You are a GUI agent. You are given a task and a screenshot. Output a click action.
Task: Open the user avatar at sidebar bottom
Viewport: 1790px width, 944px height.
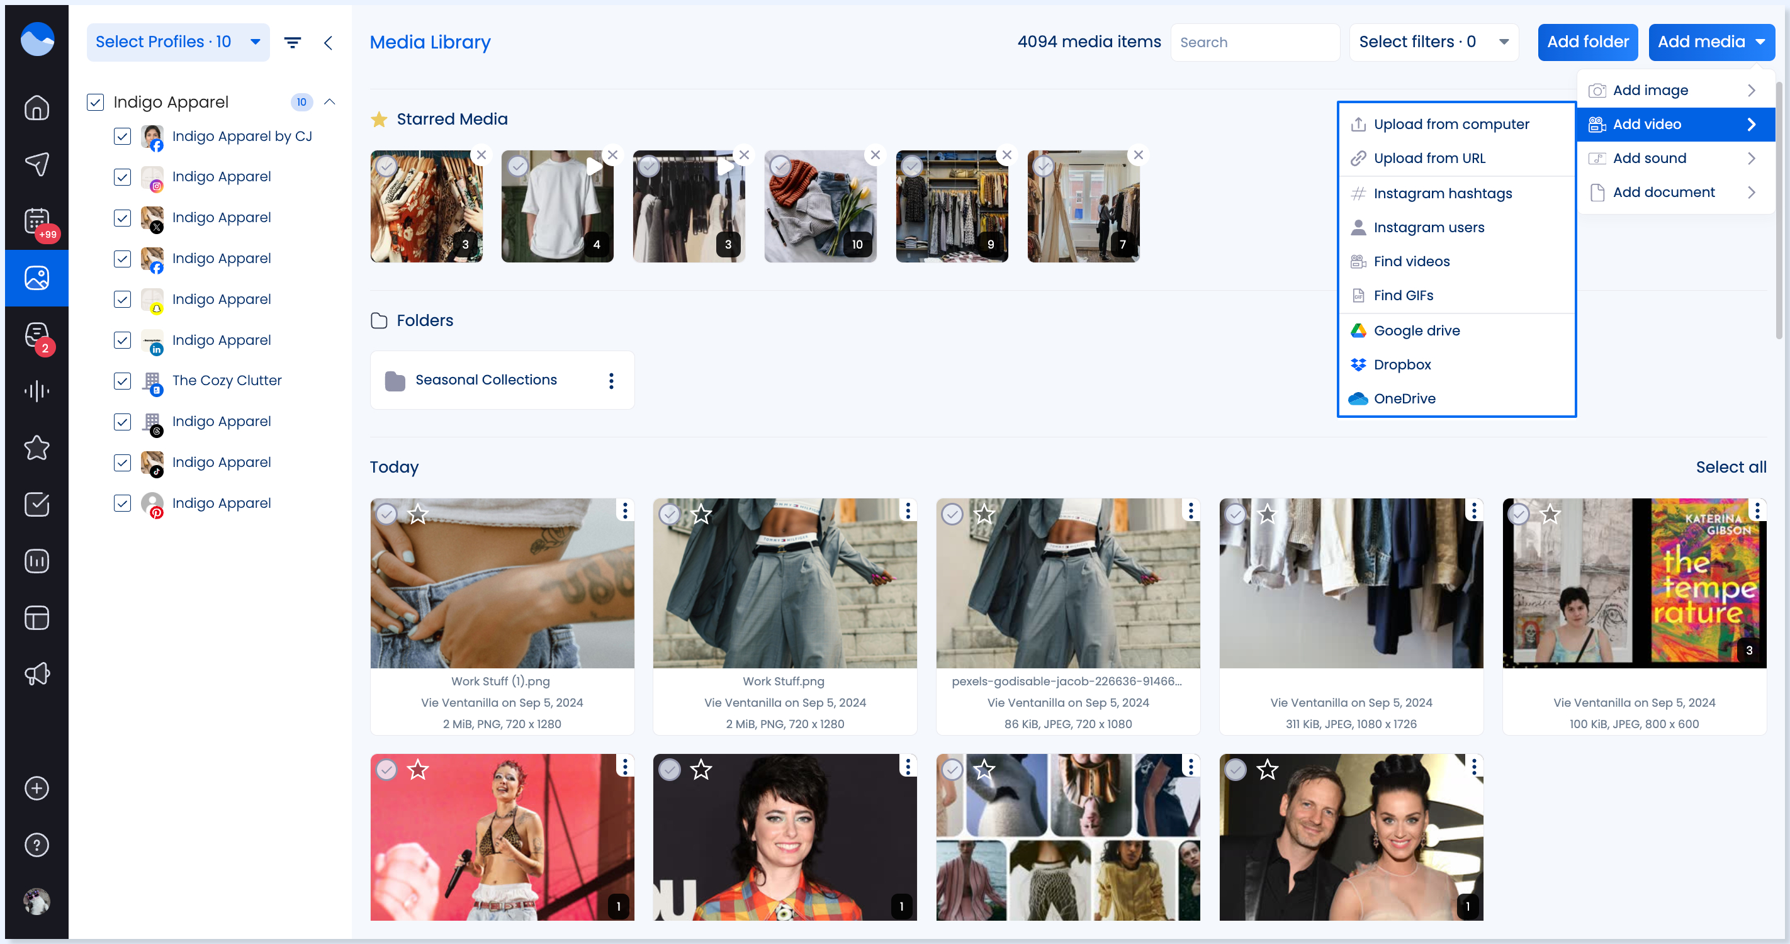(x=37, y=902)
